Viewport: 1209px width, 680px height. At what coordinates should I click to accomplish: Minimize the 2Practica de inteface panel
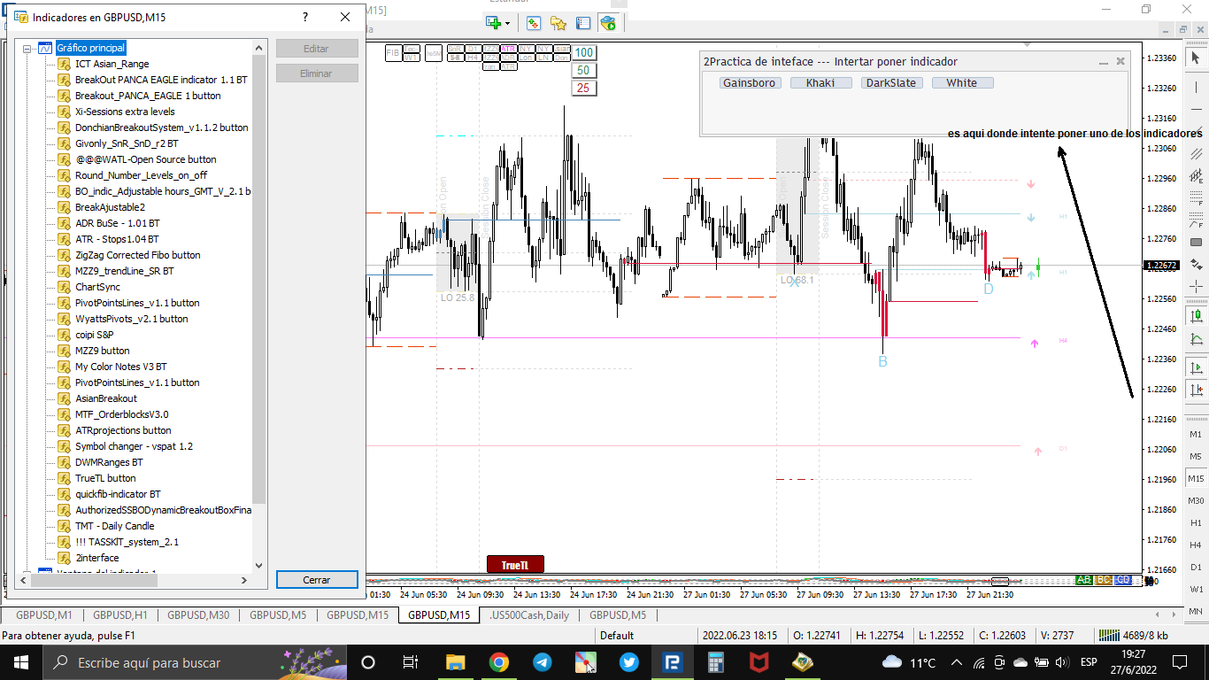point(1103,62)
